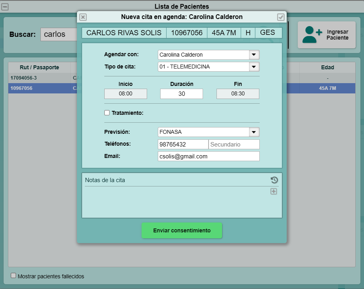Select highlighted patient row 10967056
The image size is (364, 289).
(x=182, y=88)
